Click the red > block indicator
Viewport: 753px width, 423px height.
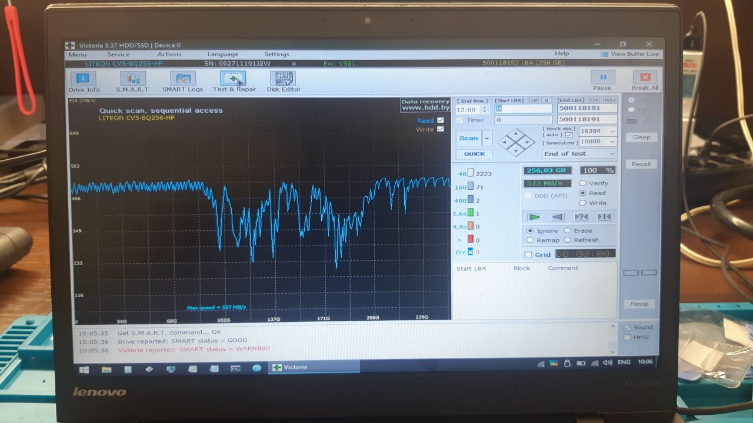(470, 239)
